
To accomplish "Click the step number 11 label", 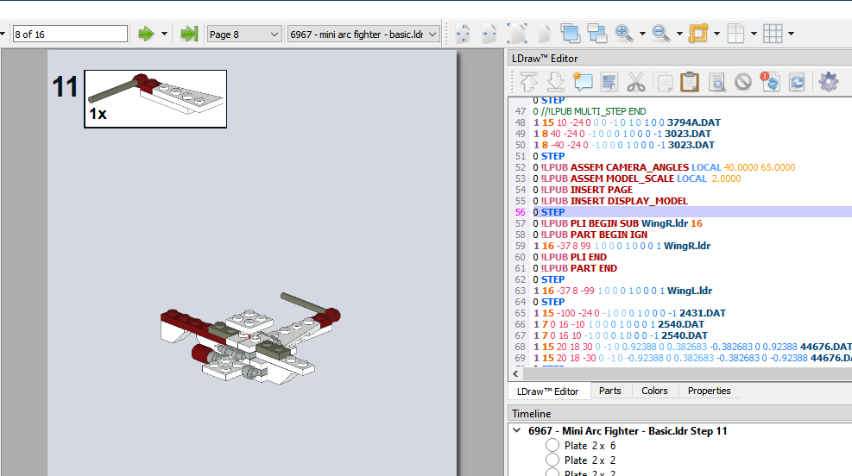I will [66, 87].
